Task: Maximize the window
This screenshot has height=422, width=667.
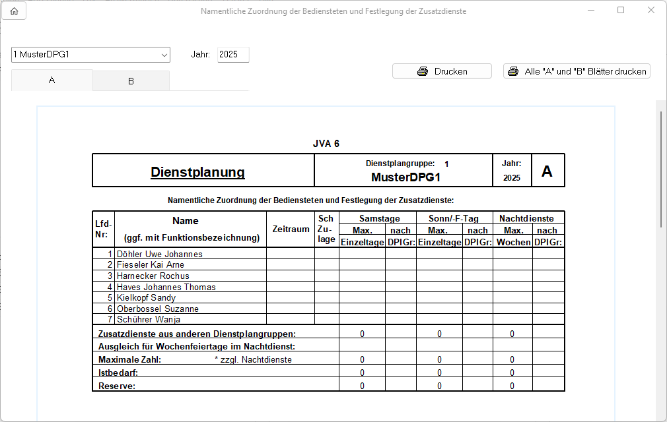Action: click(621, 11)
